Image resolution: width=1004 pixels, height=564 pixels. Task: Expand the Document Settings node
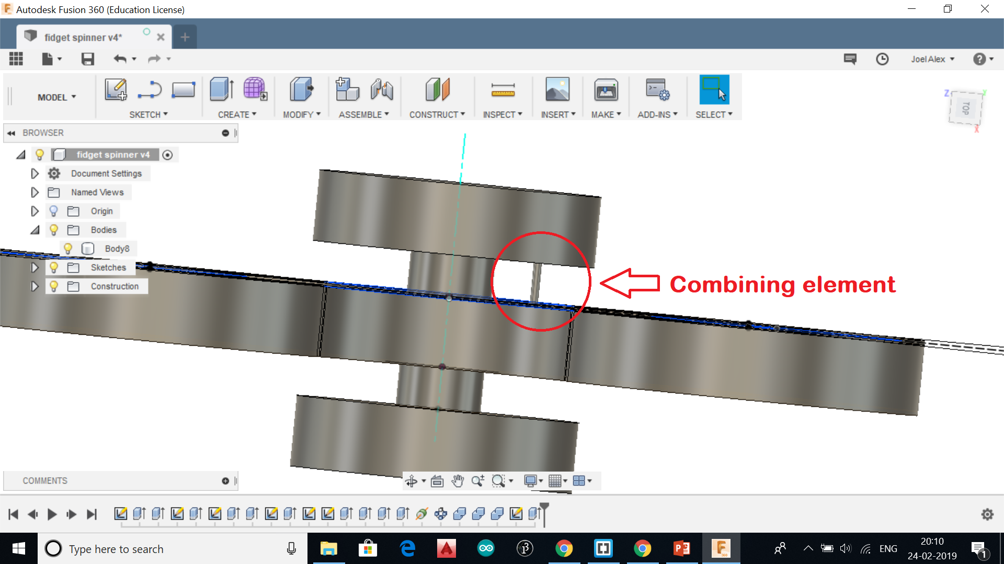tap(35, 173)
